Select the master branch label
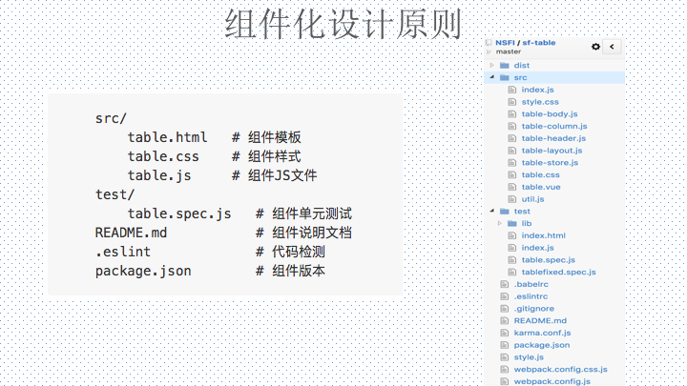 509,51
